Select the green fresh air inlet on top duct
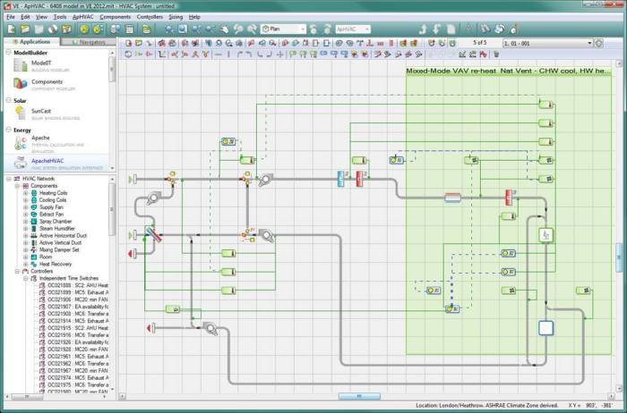 tap(133, 179)
